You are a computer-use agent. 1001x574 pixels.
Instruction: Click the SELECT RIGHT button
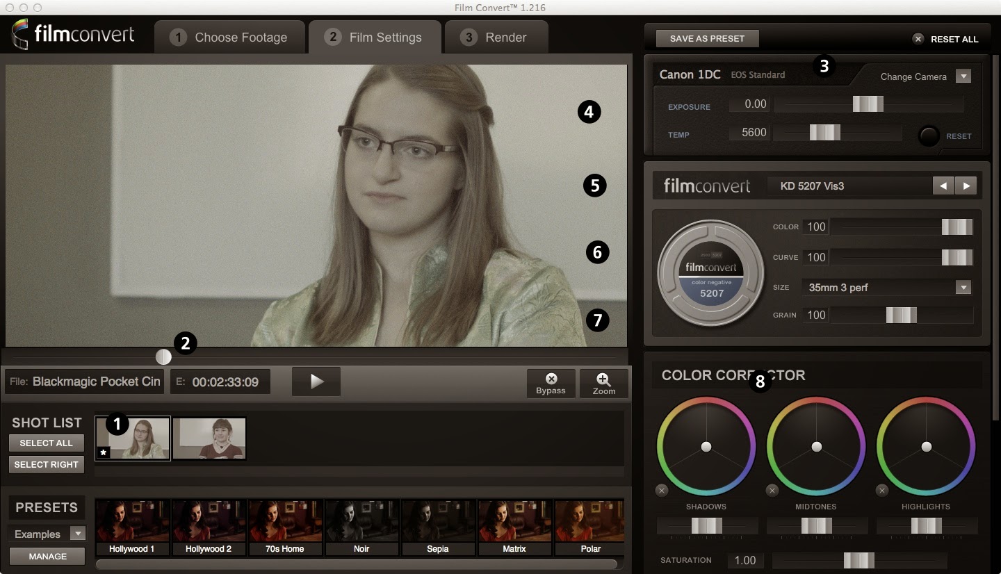[x=46, y=465]
